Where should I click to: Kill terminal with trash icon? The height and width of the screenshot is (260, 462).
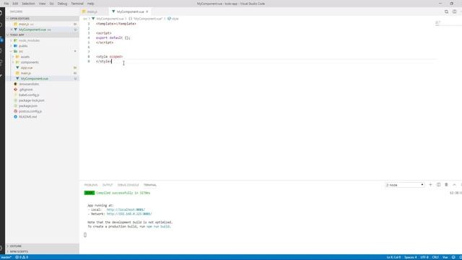(x=446, y=185)
